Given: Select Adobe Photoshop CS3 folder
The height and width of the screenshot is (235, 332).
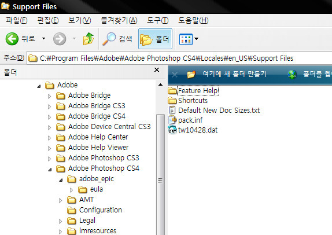Looking at the screenshot, I should tap(104, 157).
